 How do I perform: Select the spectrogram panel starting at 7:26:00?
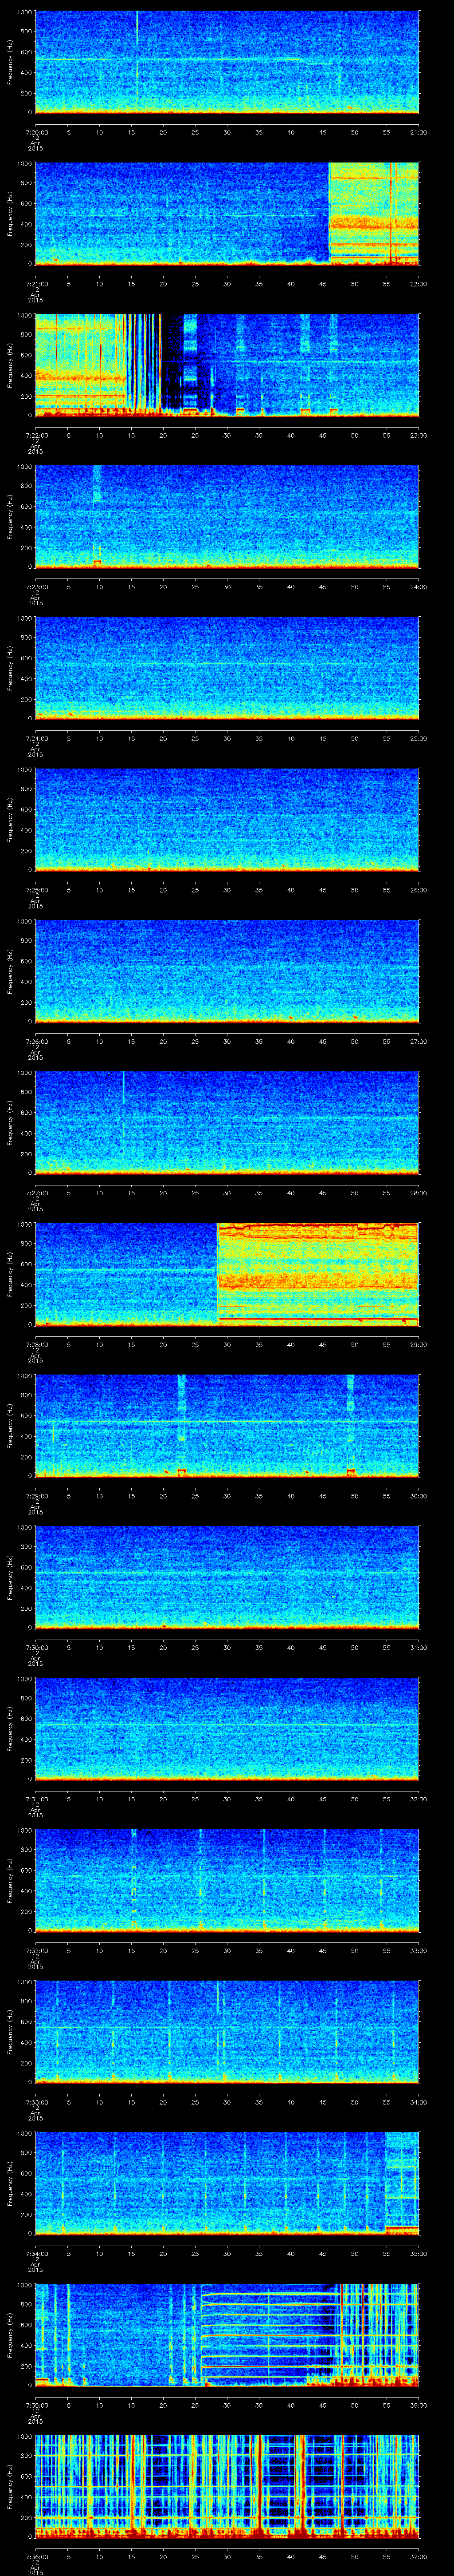point(227,971)
